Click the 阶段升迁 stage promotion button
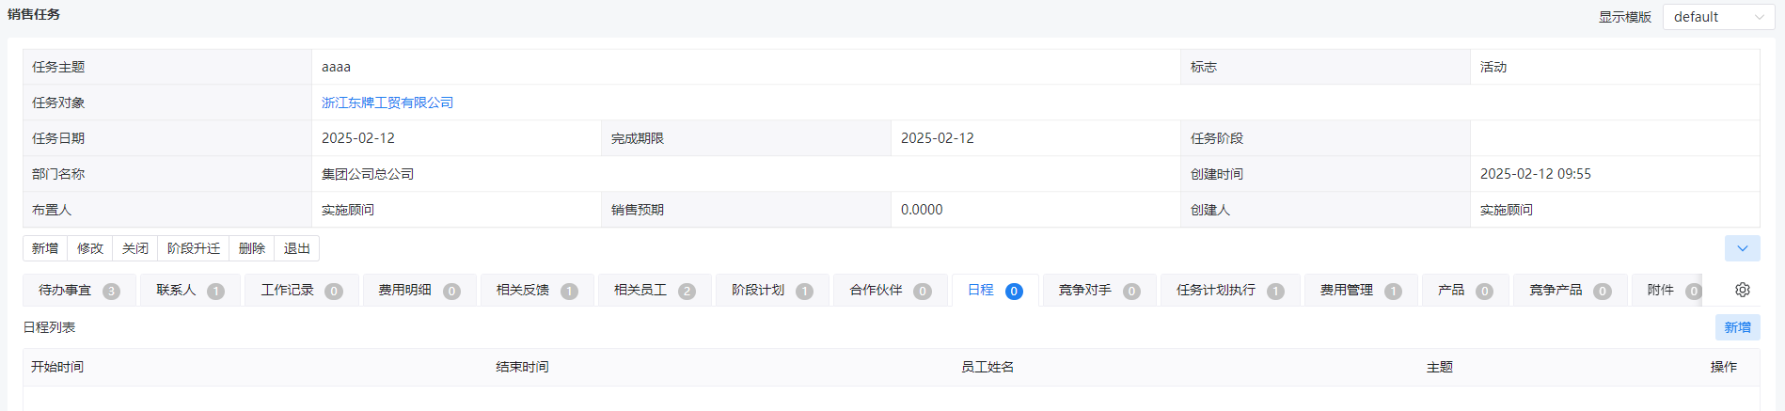The image size is (1785, 411). pos(194,248)
